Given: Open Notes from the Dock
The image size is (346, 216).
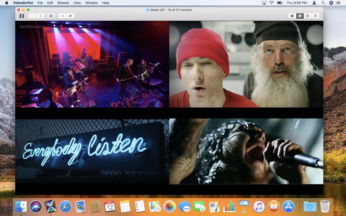Looking at the screenshot, I should (125, 207).
